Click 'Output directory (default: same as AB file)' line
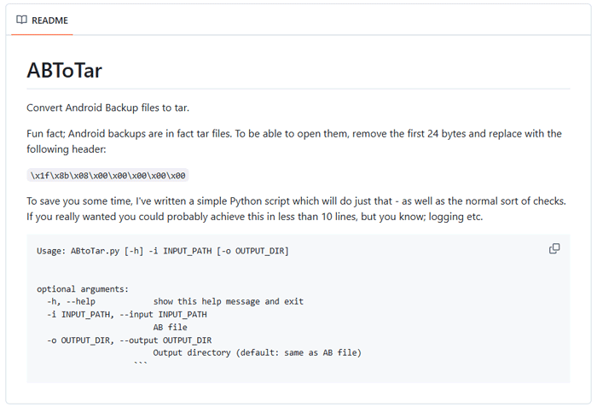This screenshot has height=407, width=597. [x=257, y=352]
